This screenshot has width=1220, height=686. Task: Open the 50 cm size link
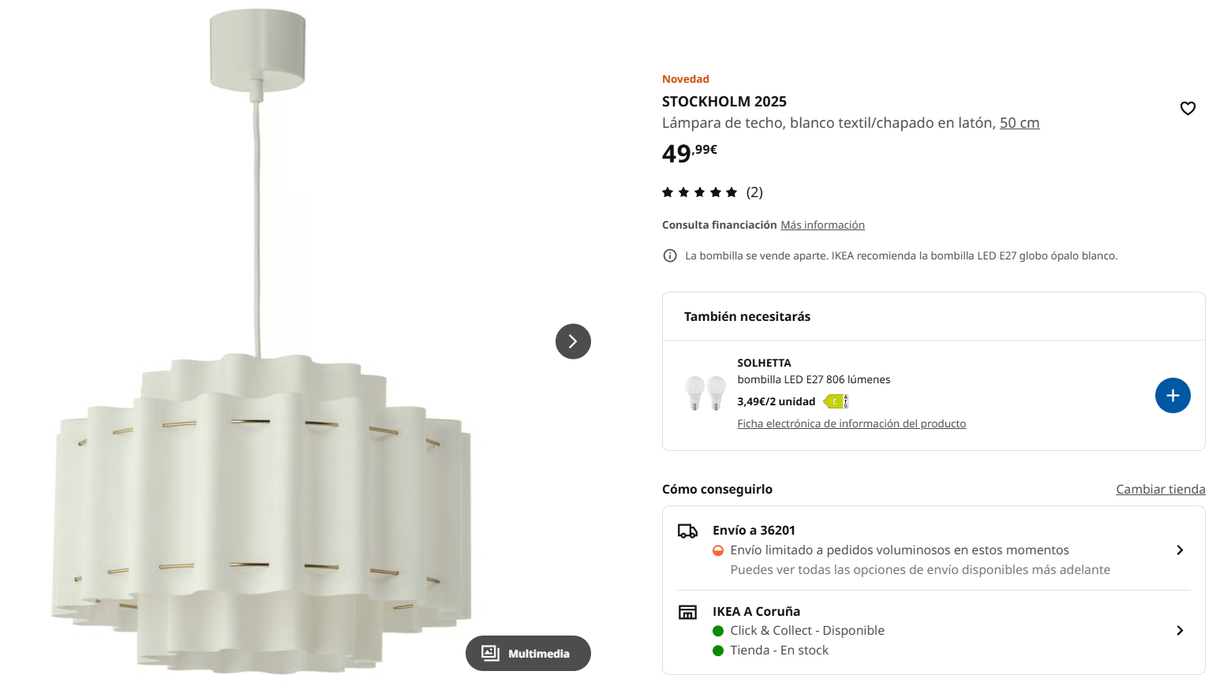tap(1020, 123)
